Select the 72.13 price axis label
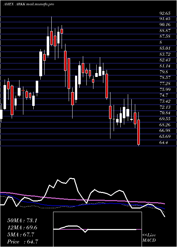 click(x=165, y=107)
